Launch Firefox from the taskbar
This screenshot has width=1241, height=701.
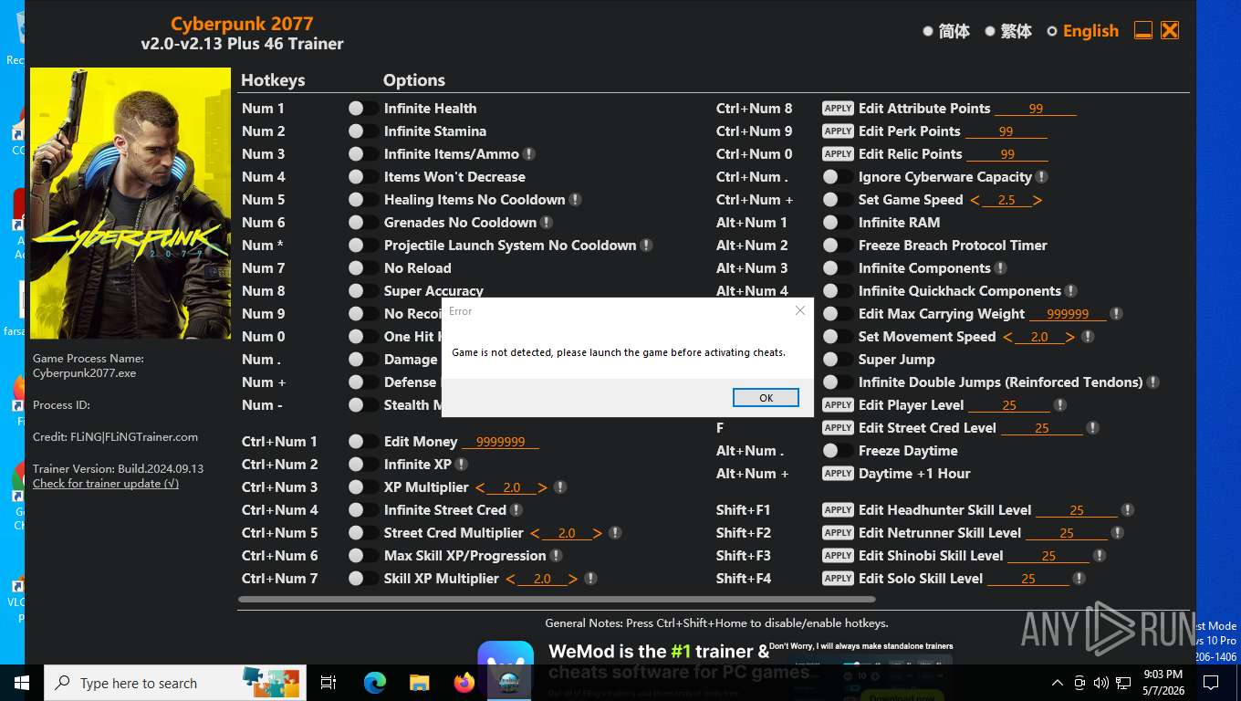pyautogui.click(x=464, y=683)
